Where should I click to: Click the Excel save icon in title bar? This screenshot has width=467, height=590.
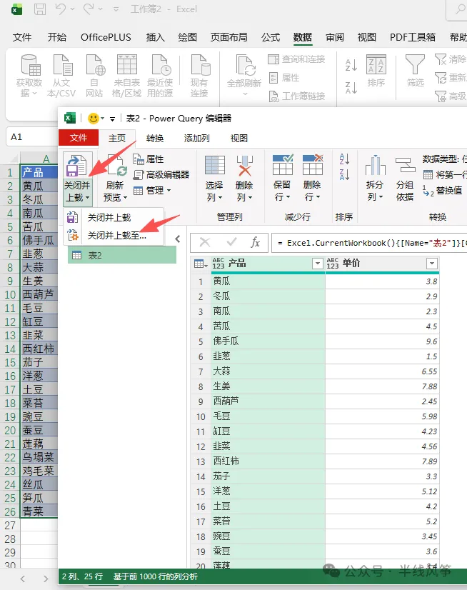point(40,9)
